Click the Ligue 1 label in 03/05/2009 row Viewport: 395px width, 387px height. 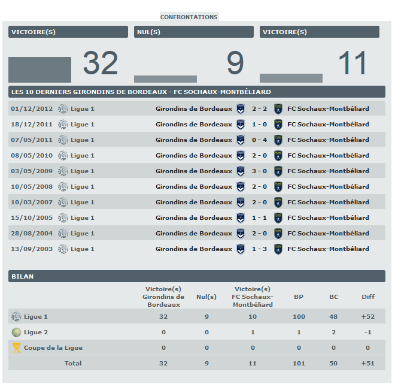(x=83, y=171)
